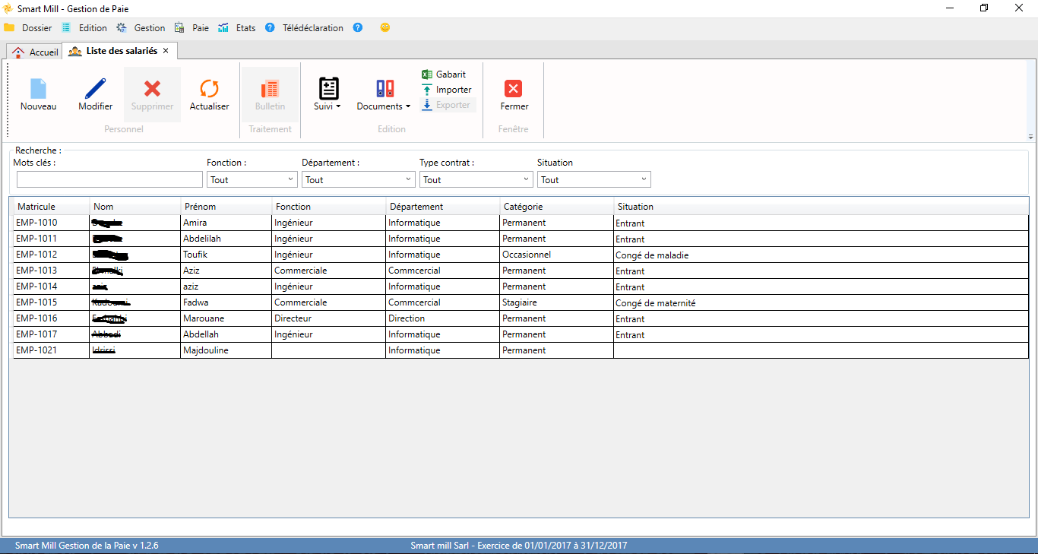Image resolution: width=1038 pixels, height=554 pixels.
Task: Sort by Fonction column header
Action: tap(329, 207)
